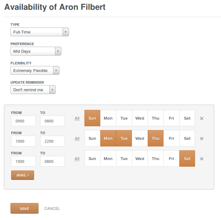
Task: Delete the second availability row using X icon
Action: coord(201,139)
